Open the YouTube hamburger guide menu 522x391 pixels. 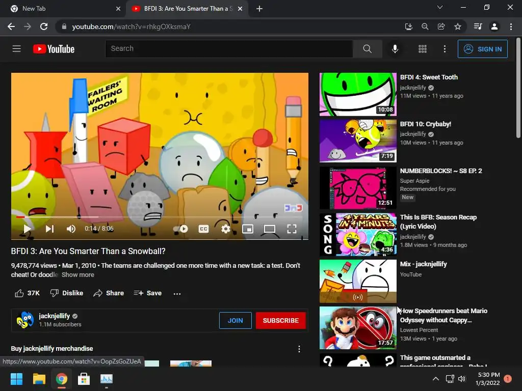[17, 49]
